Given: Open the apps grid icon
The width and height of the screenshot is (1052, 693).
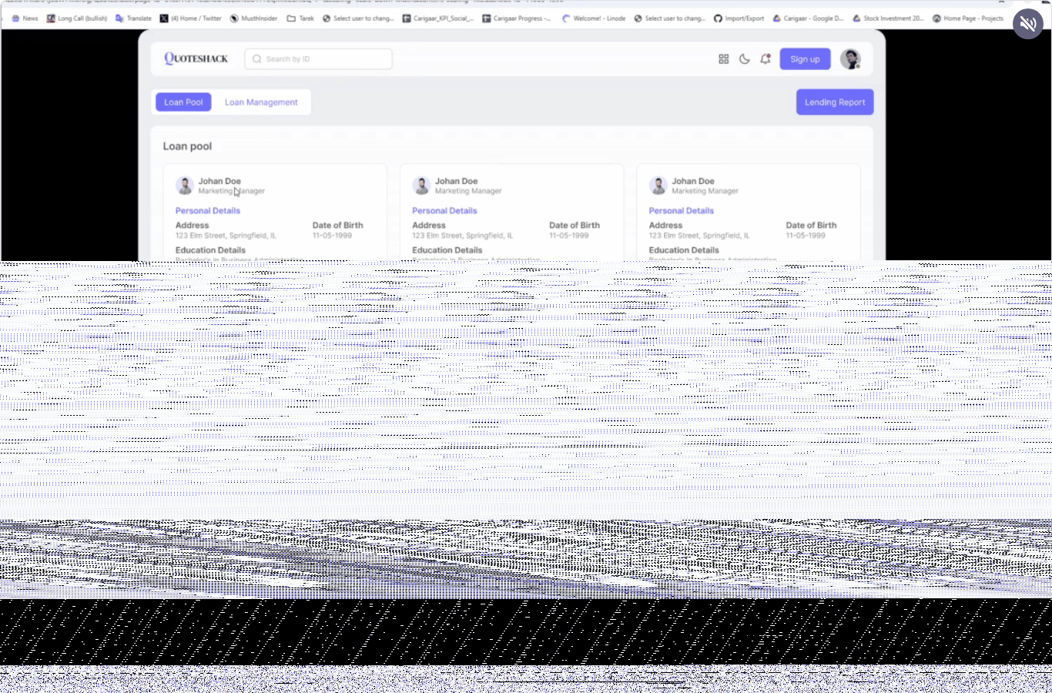Looking at the screenshot, I should pyautogui.click(x=724, y=59).
